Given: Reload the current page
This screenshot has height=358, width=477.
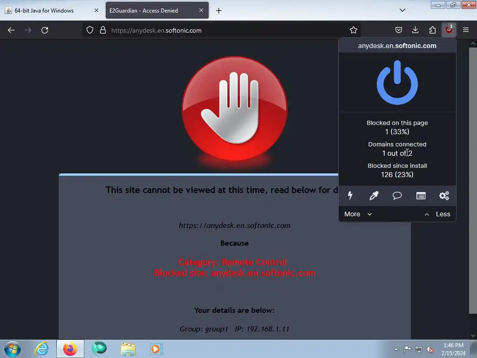Looking at the screenshot, I should [45, 30].
